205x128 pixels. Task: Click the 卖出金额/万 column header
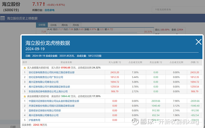pyautogui.click(x=156, y=62)
